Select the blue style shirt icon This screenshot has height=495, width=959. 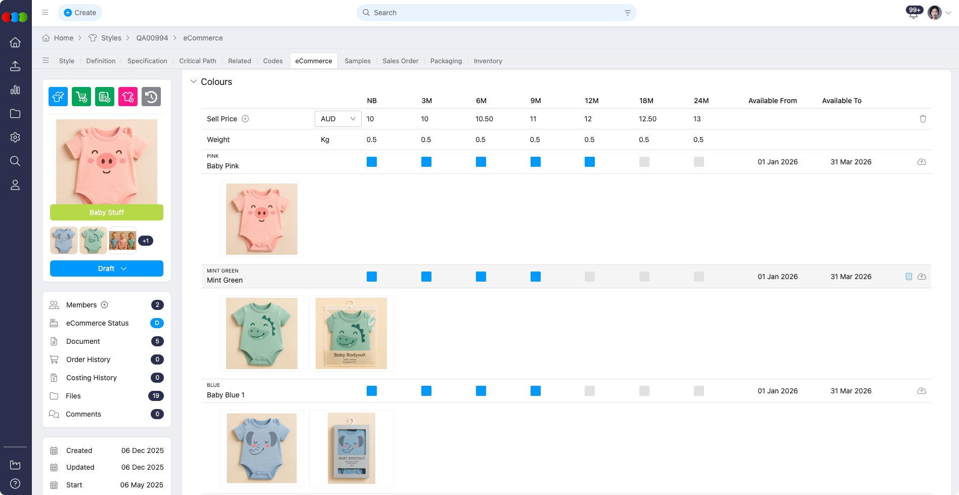[58, 96]
